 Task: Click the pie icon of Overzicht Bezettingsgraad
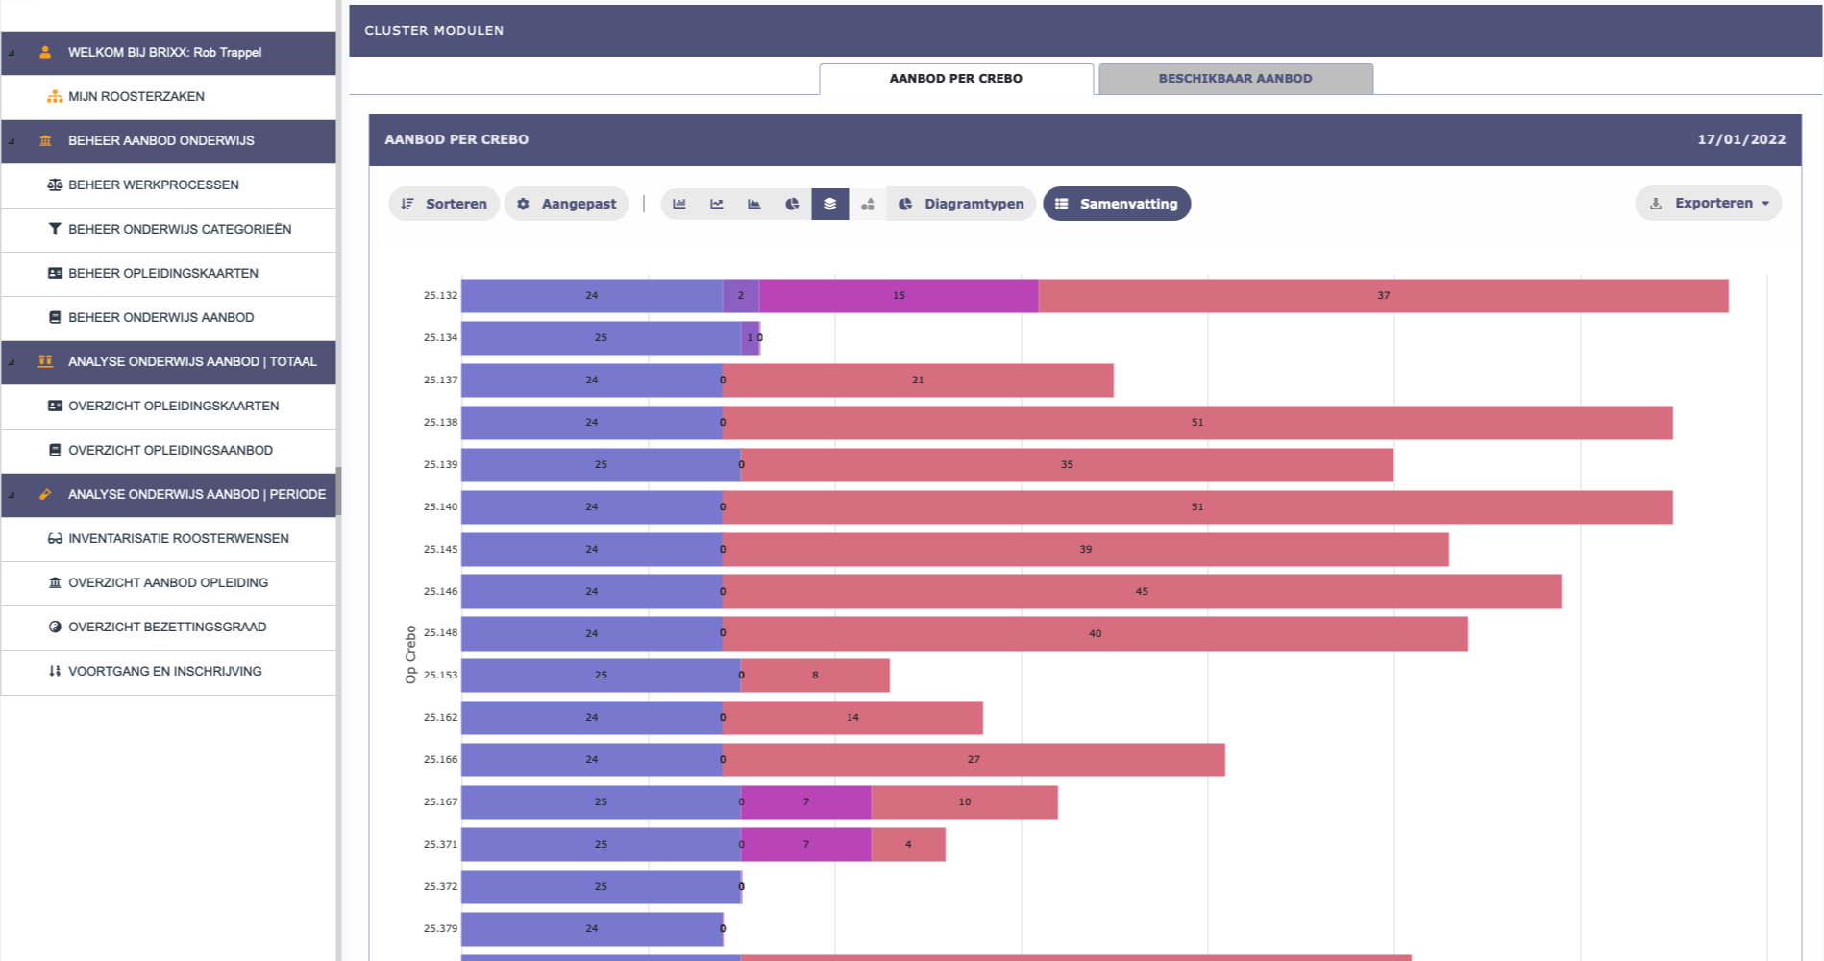click(55, 627)
